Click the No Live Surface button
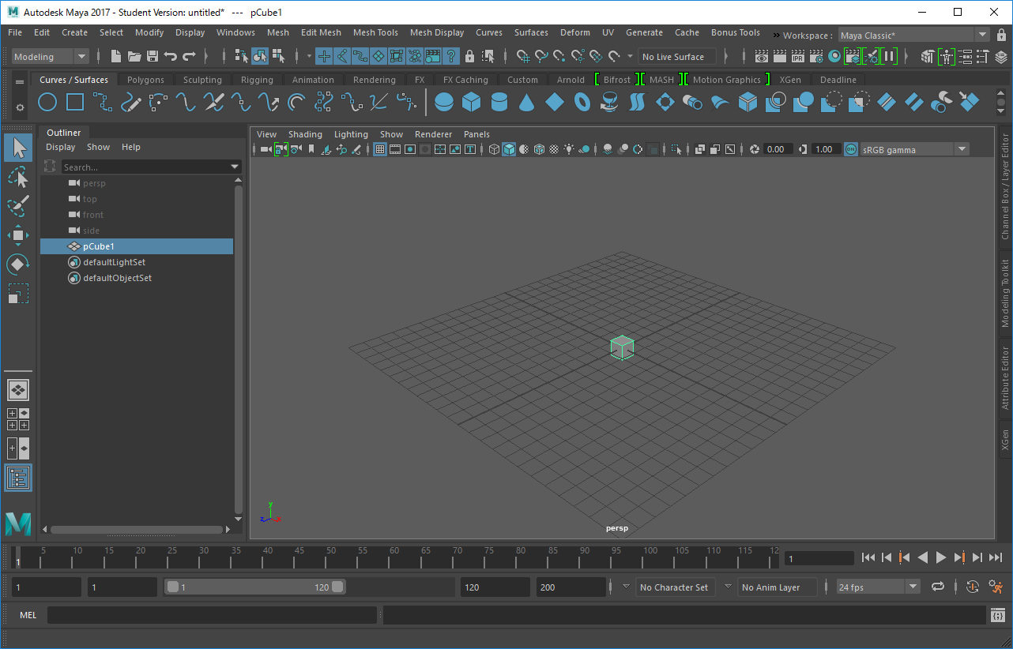This screenshot has height=649, width=1013. tap(673, 57)
